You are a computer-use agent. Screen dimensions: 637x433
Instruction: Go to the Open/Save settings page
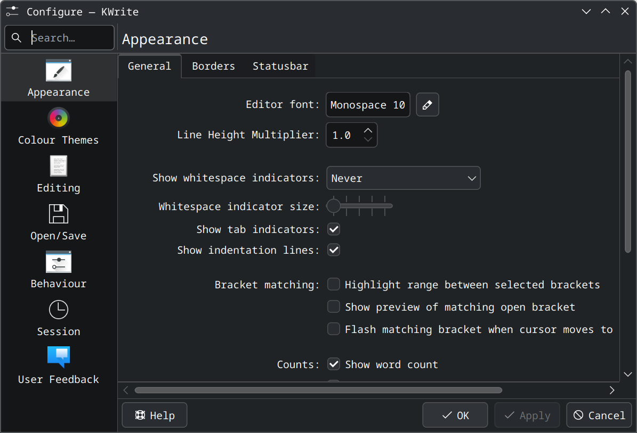[59, 222]
